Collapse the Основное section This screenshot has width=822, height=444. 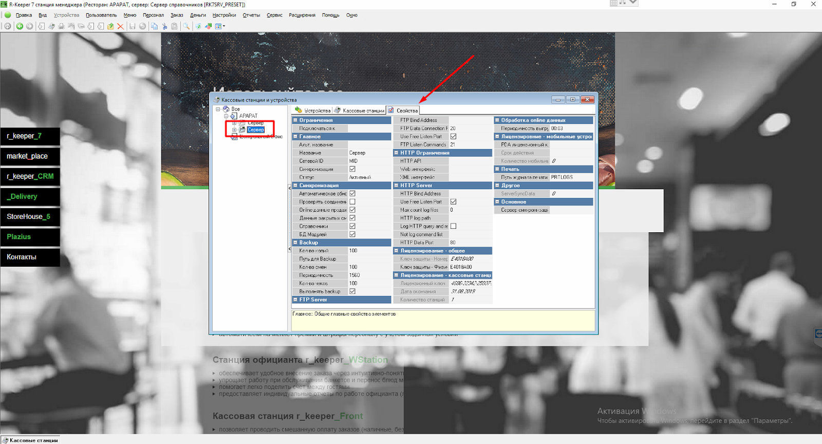[x=497, y=202]
